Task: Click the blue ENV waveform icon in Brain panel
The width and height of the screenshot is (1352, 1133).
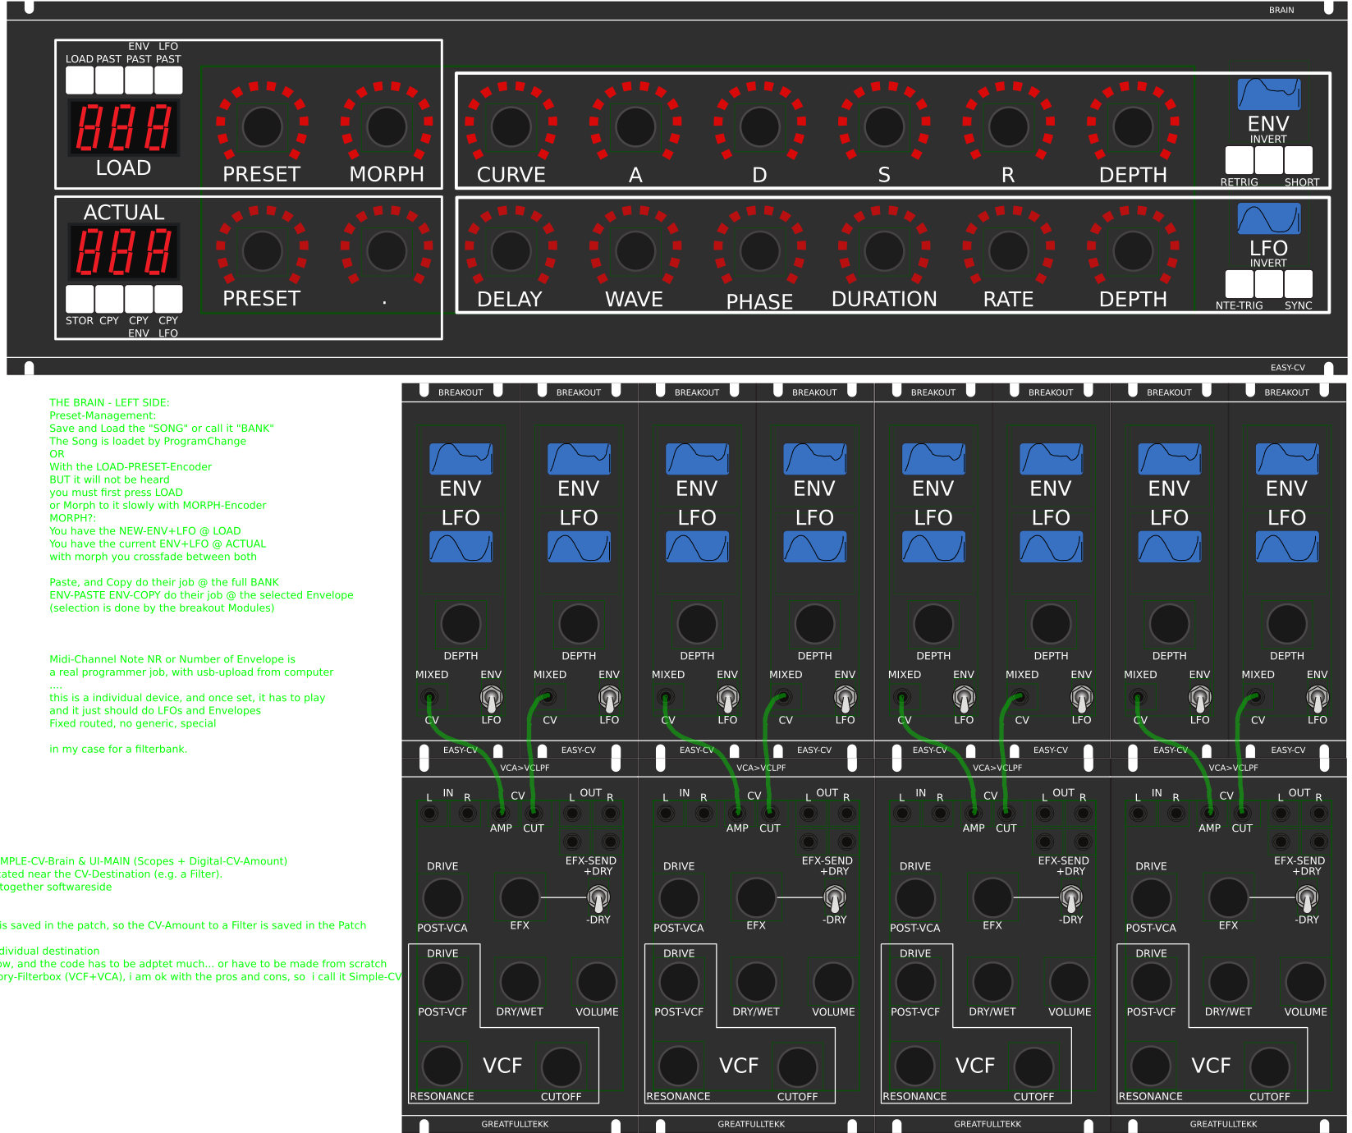Action: 1268,94
